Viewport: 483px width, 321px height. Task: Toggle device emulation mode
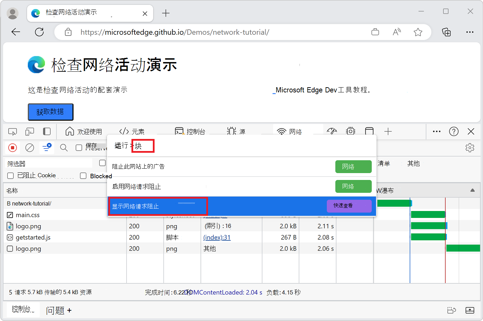point(29,132)
